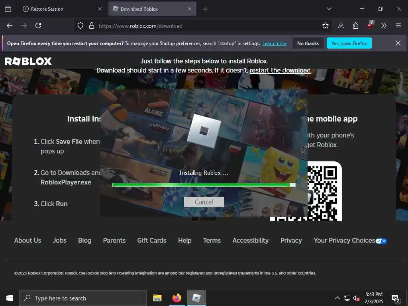408x306 pixels.
Task: Bookmark this page with star icon
Action: [325, 25]
